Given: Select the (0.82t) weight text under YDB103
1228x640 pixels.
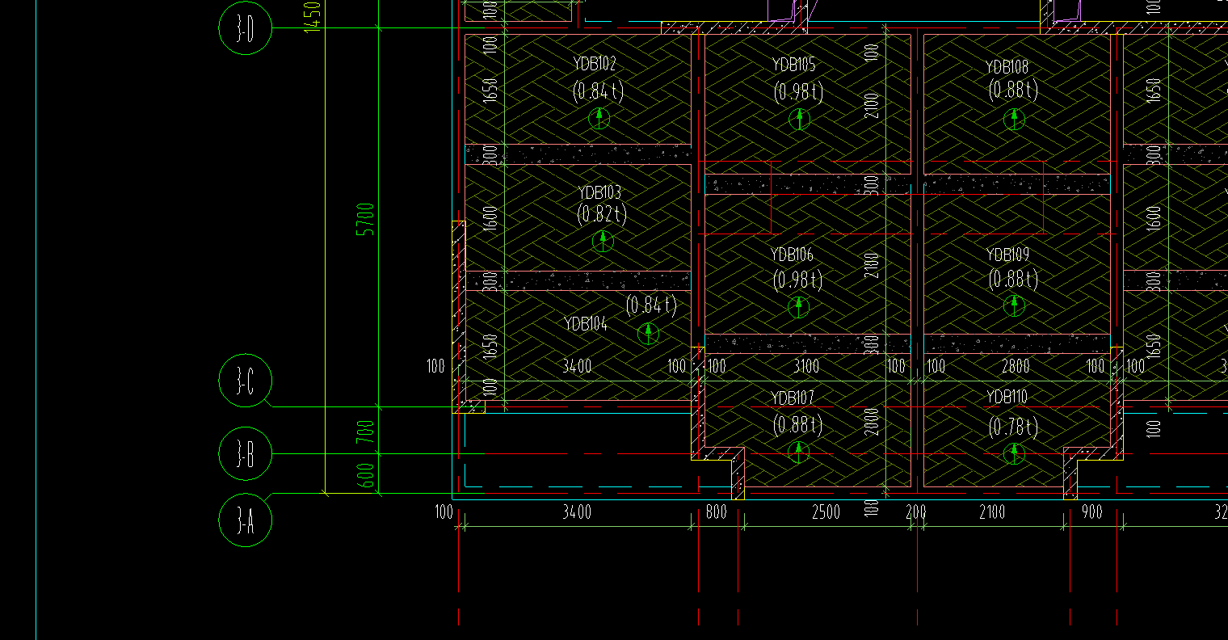Looking at the screenshot, I should coord(602,214).
